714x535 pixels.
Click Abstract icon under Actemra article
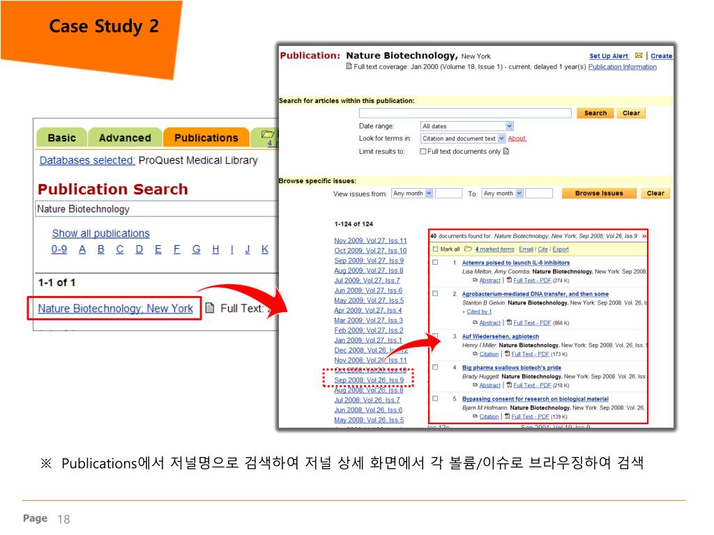[x=475, y=280]
